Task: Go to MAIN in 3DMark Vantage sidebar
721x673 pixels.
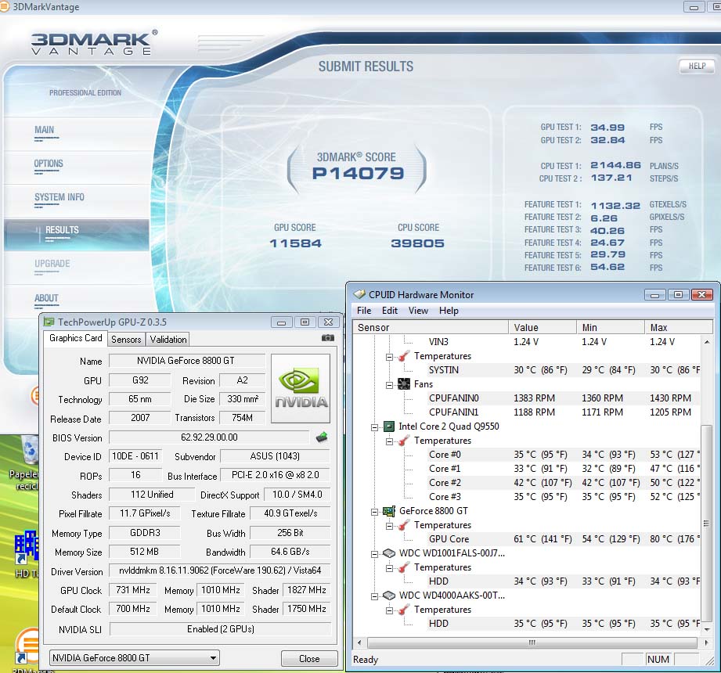Action: 45,130
